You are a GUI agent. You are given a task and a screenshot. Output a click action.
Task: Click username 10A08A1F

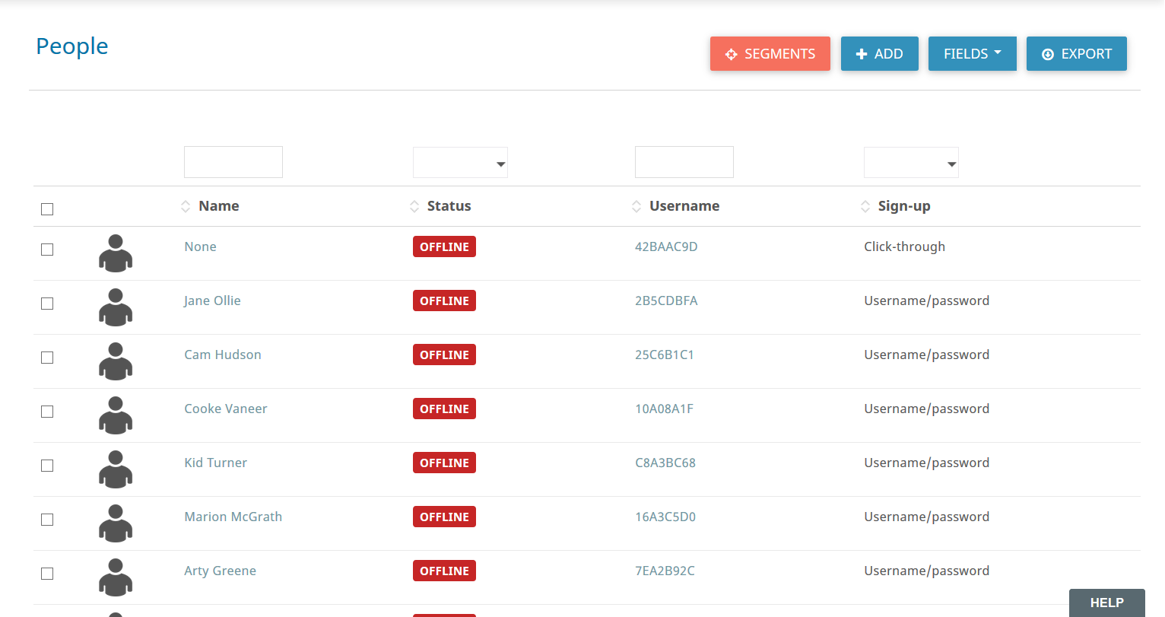click(665, 409)
